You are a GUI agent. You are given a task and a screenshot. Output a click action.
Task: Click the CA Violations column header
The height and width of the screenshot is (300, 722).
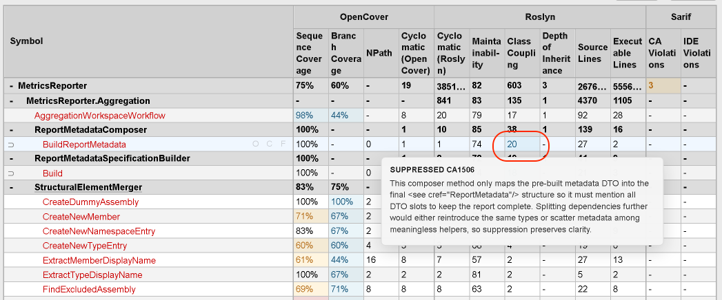click(x=663, y=53)
